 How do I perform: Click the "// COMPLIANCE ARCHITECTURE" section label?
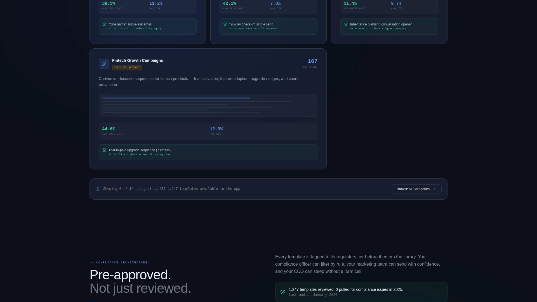pyautogui.click(x=118, y=263)
